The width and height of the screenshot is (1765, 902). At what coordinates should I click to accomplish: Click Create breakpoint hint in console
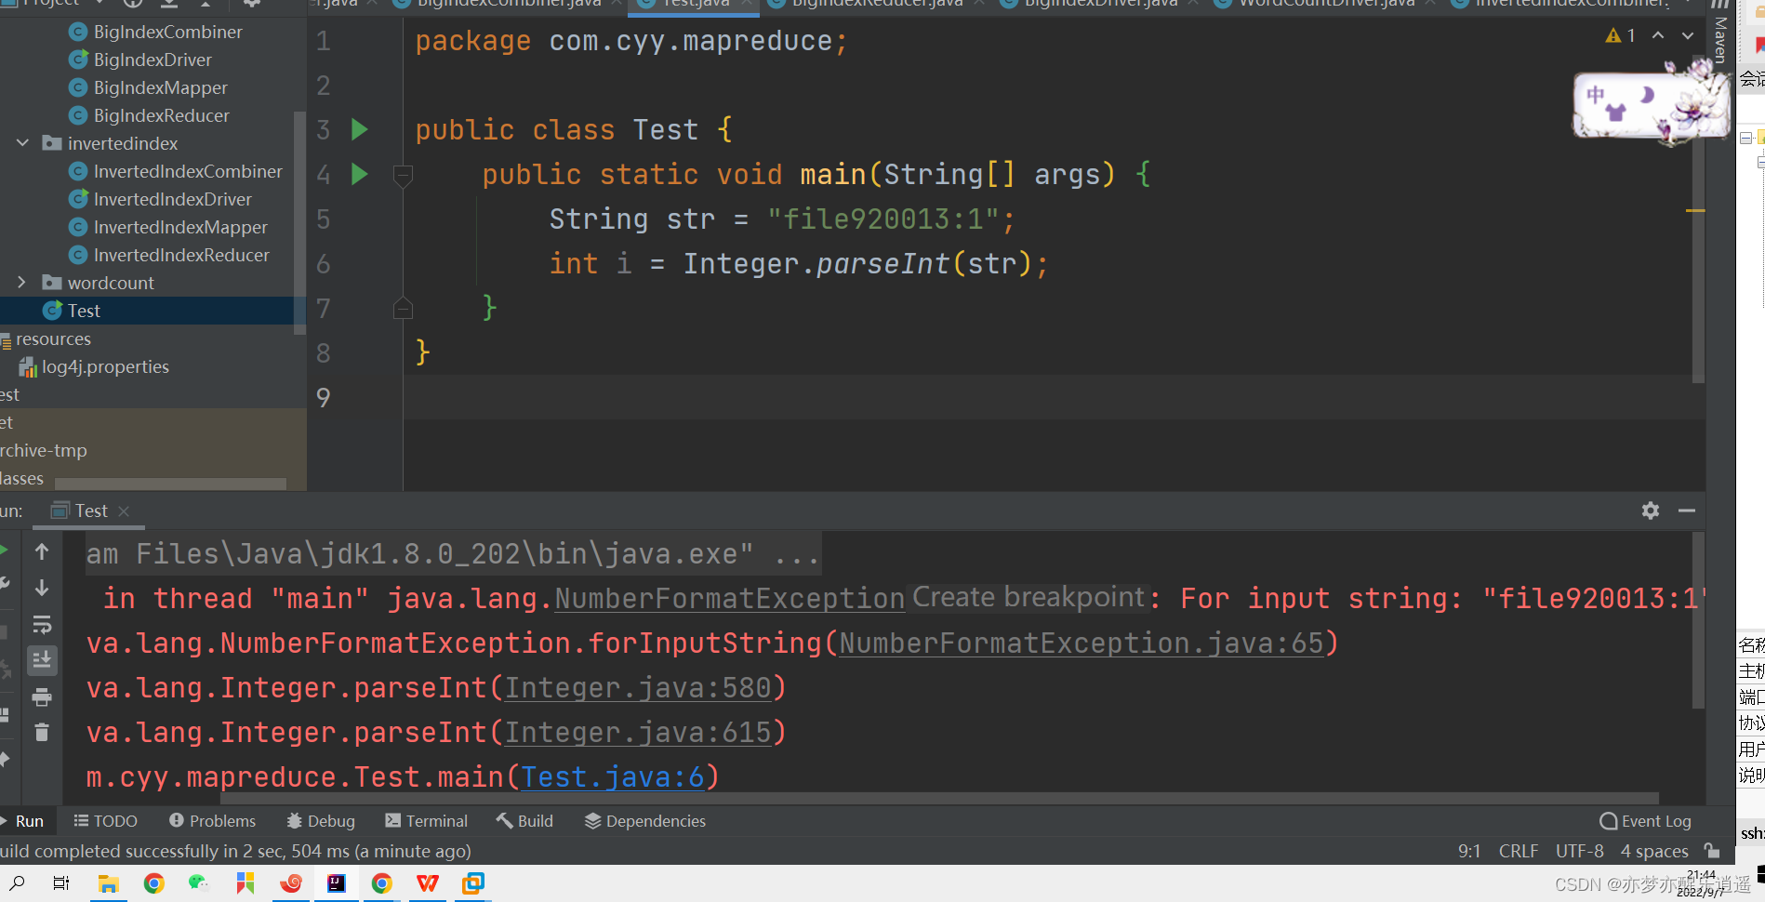click(1028, 597)
